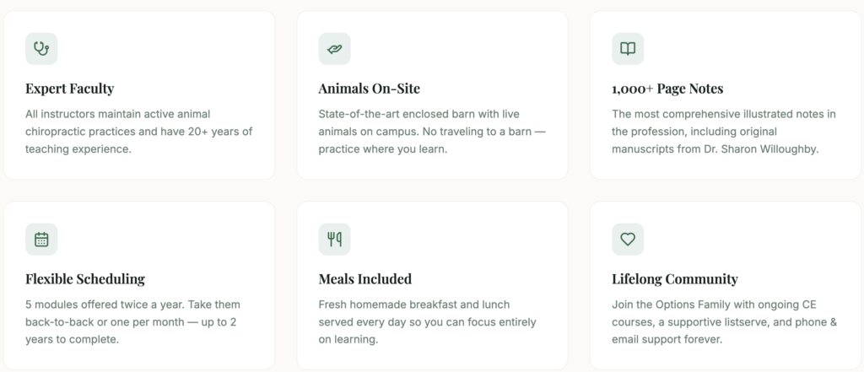Click the back-to-back or one per month text

tap(110, 321)
